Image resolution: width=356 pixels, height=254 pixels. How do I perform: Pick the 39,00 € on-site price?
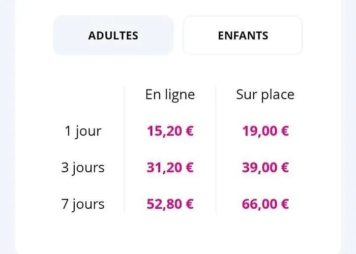coord(265,168)
